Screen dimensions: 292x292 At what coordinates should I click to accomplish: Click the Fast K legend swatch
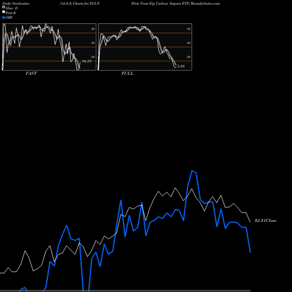[x=4, y=12]
